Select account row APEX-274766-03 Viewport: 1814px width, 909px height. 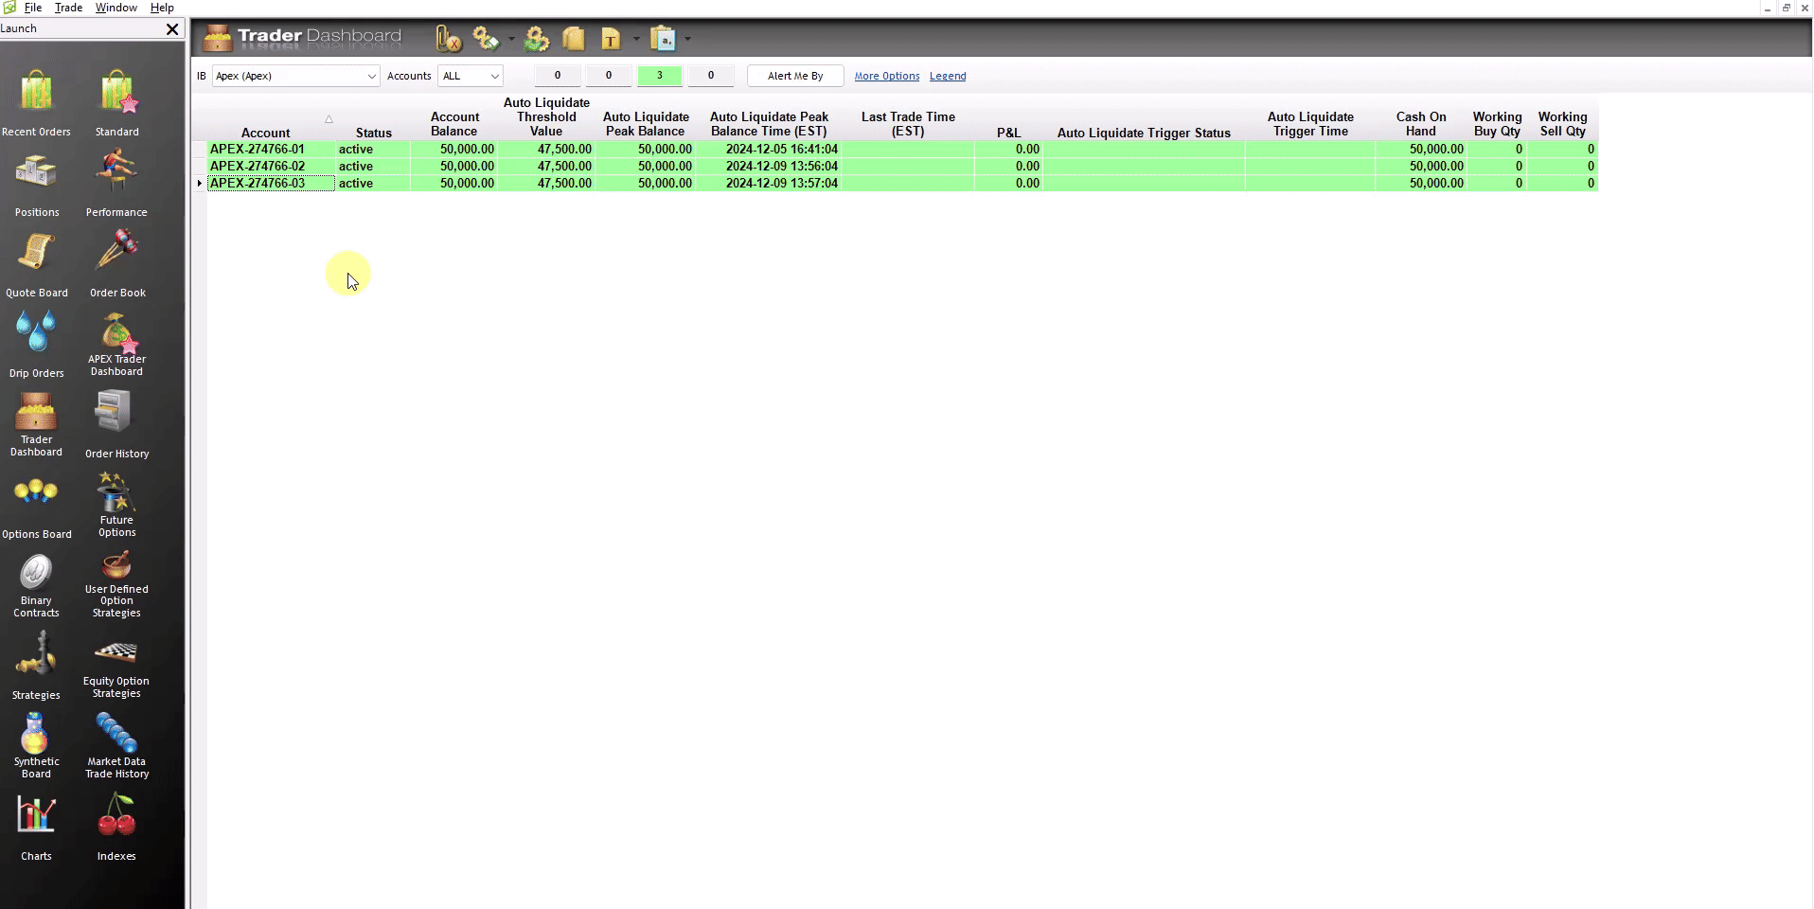tap(902, 183)
